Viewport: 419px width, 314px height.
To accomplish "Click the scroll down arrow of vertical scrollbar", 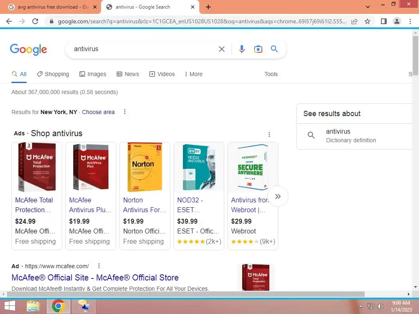I will (x=415, y=287).
